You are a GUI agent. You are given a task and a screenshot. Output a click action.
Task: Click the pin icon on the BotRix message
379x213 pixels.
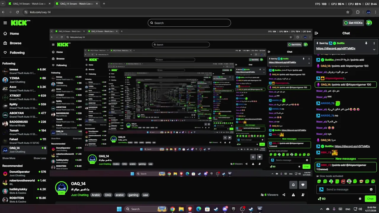366,43
